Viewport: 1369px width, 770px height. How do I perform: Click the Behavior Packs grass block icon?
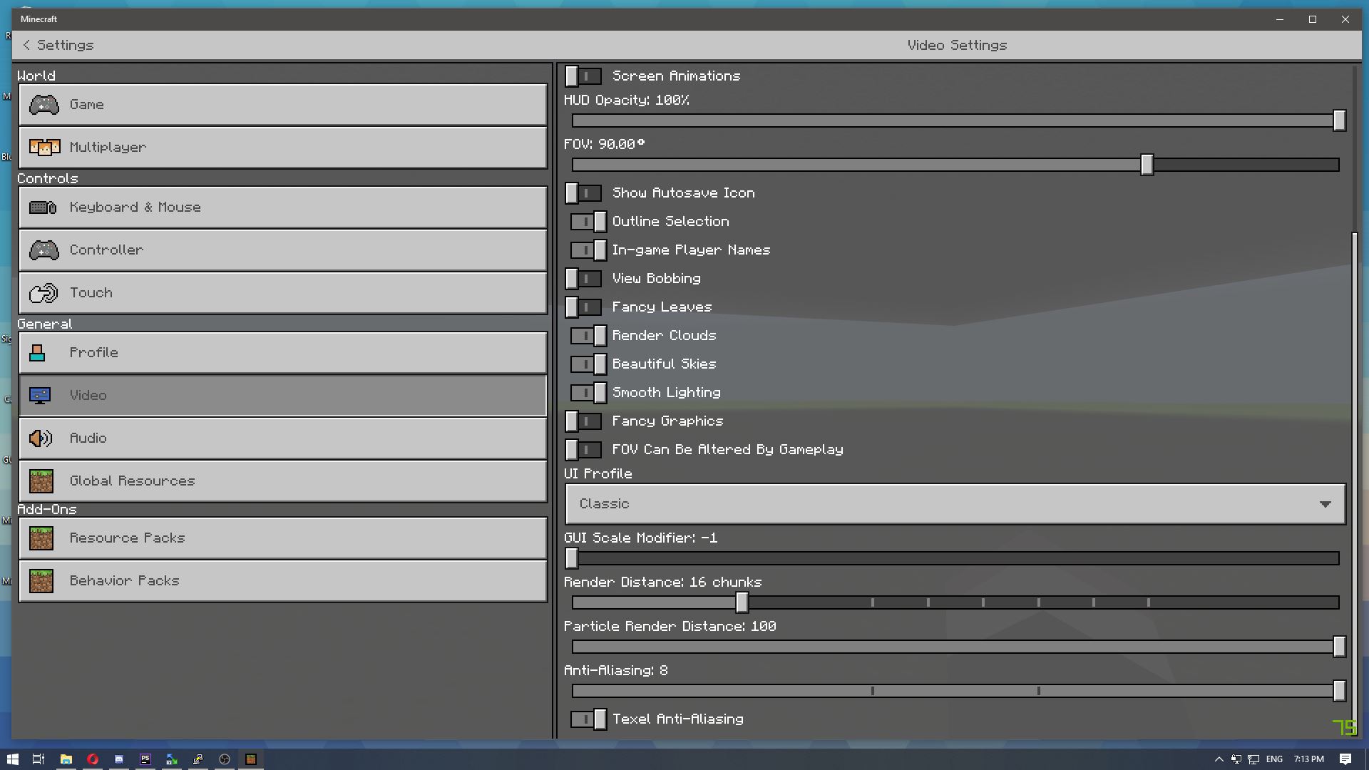tap(41, 581)
